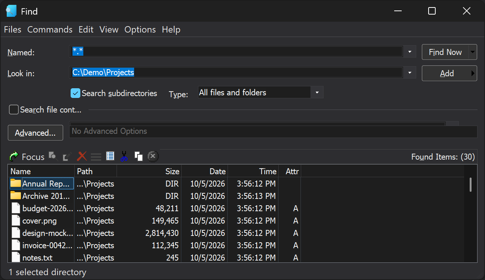
Task: Click the grey horizontal lines toolbar icon
Action: click(x=96, y=157)
